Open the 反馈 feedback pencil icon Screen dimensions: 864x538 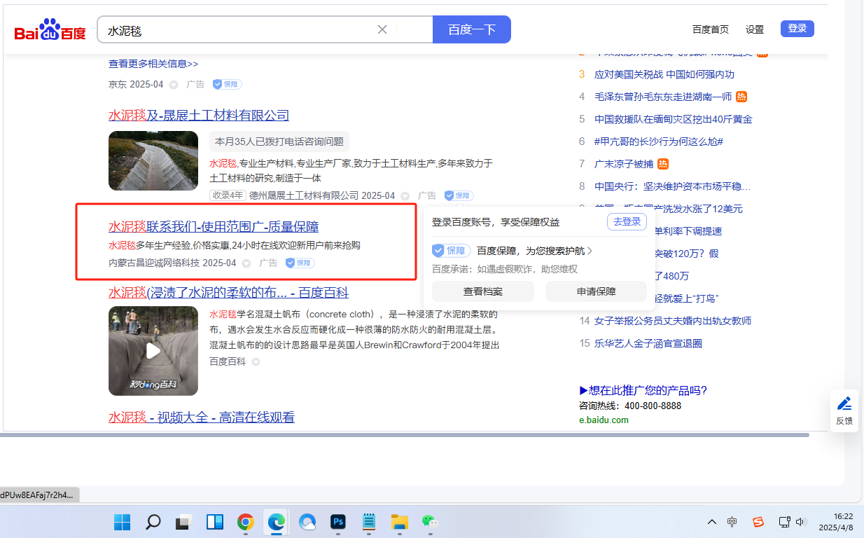click(x=844, y=403)
